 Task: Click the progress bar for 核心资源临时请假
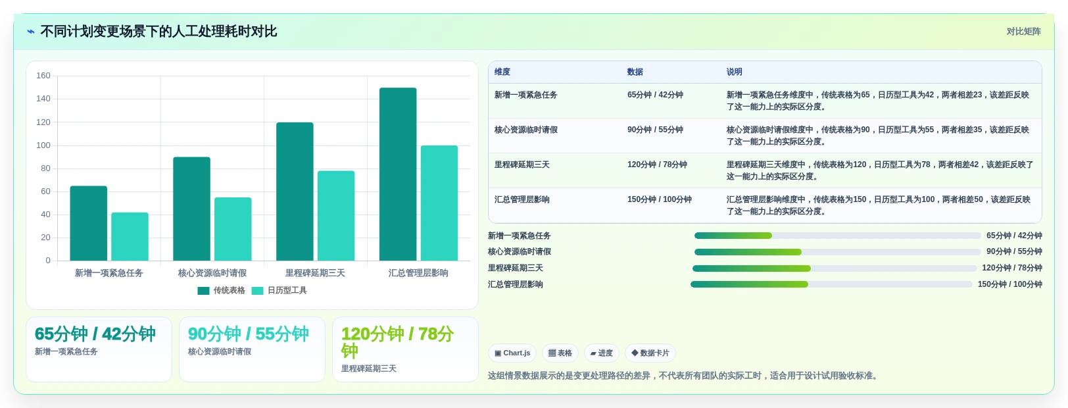click(837, 252)
